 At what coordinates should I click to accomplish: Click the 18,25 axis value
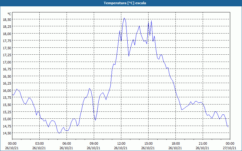(7, 27)
